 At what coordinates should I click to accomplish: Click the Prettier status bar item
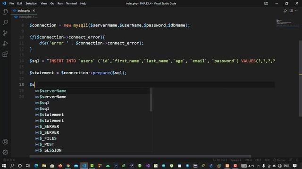click(279, 160)
